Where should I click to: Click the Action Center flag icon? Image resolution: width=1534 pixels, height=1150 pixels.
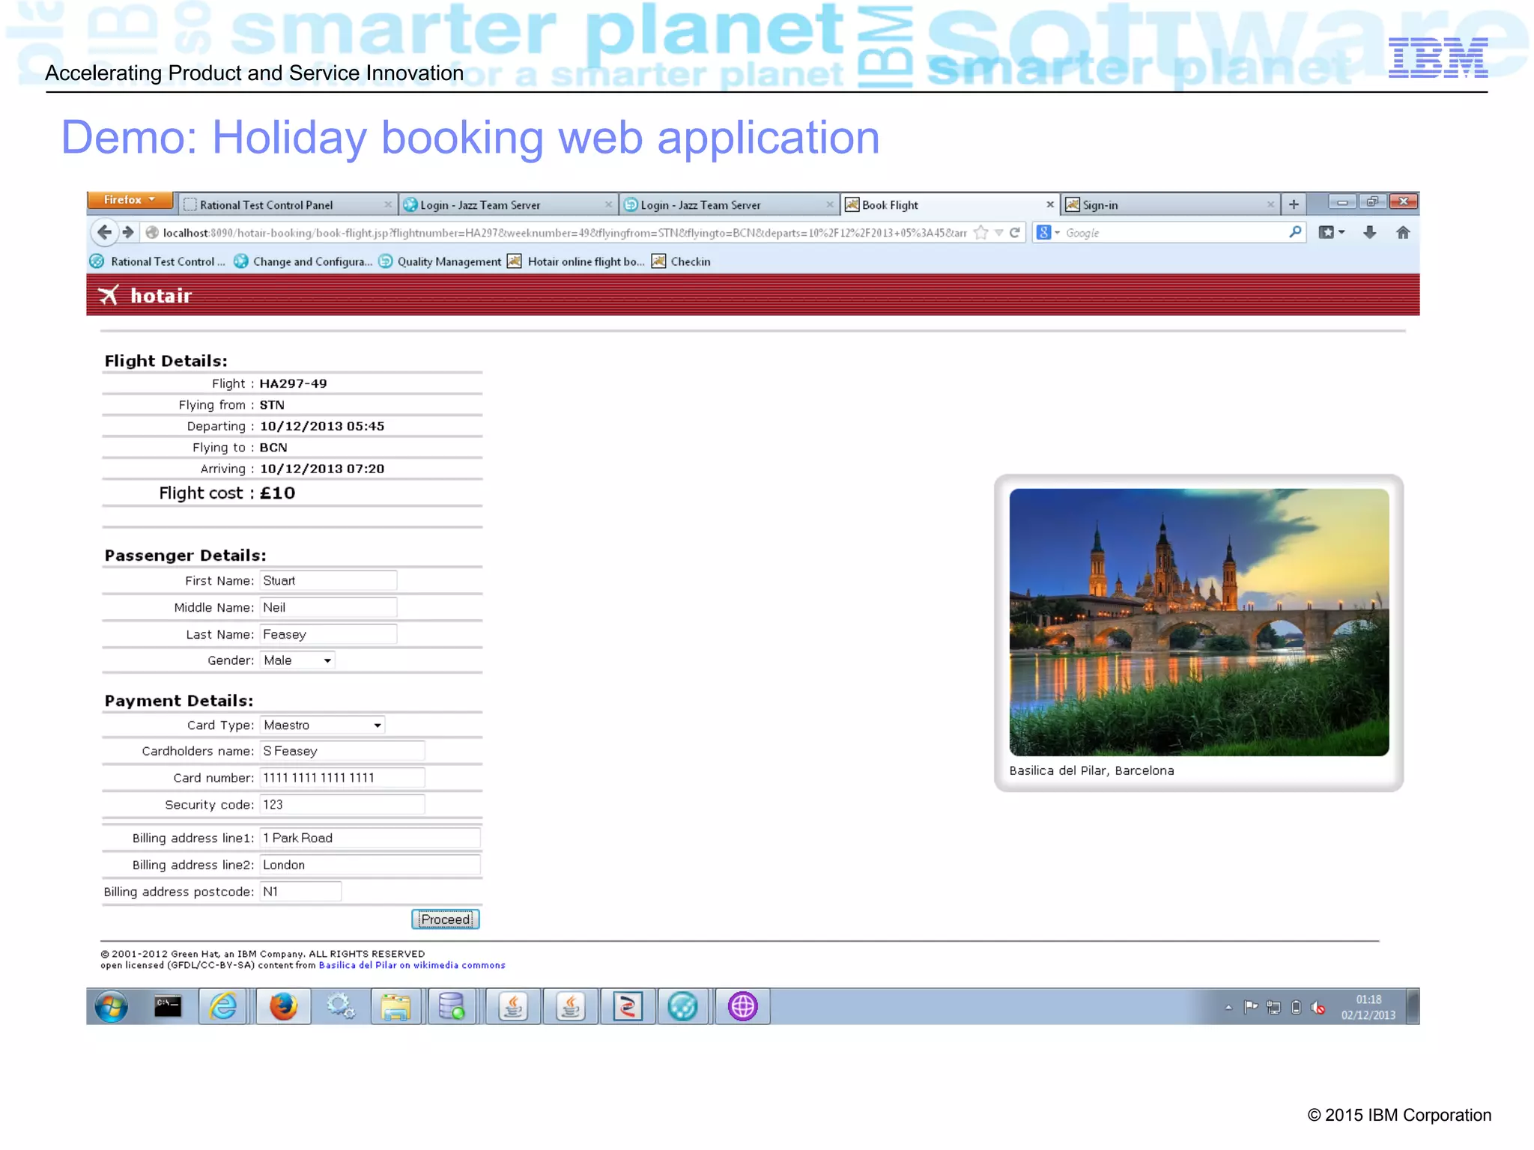point(1250,1008)
